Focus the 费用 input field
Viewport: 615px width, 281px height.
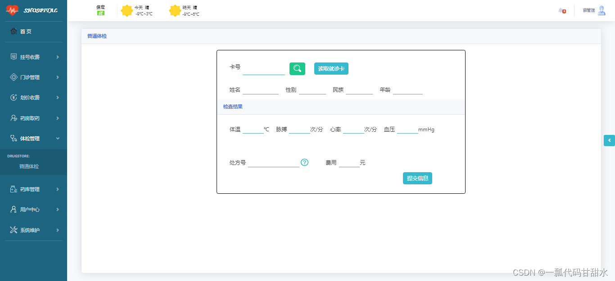click(349, 163)
